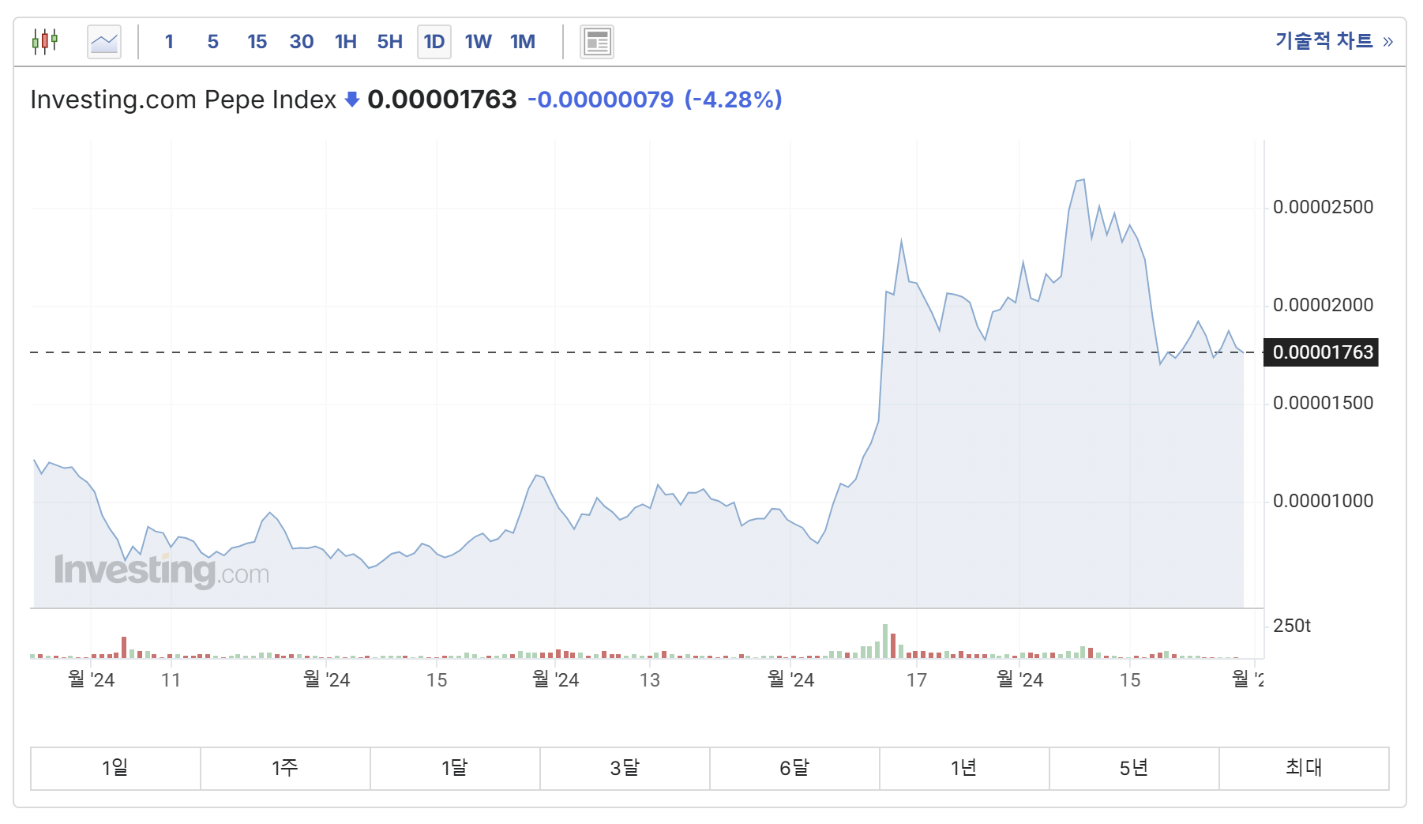The height and width of the screenshot is (824, 1423).
Task: Click the chart's highest price peak
Action: 1083,180
